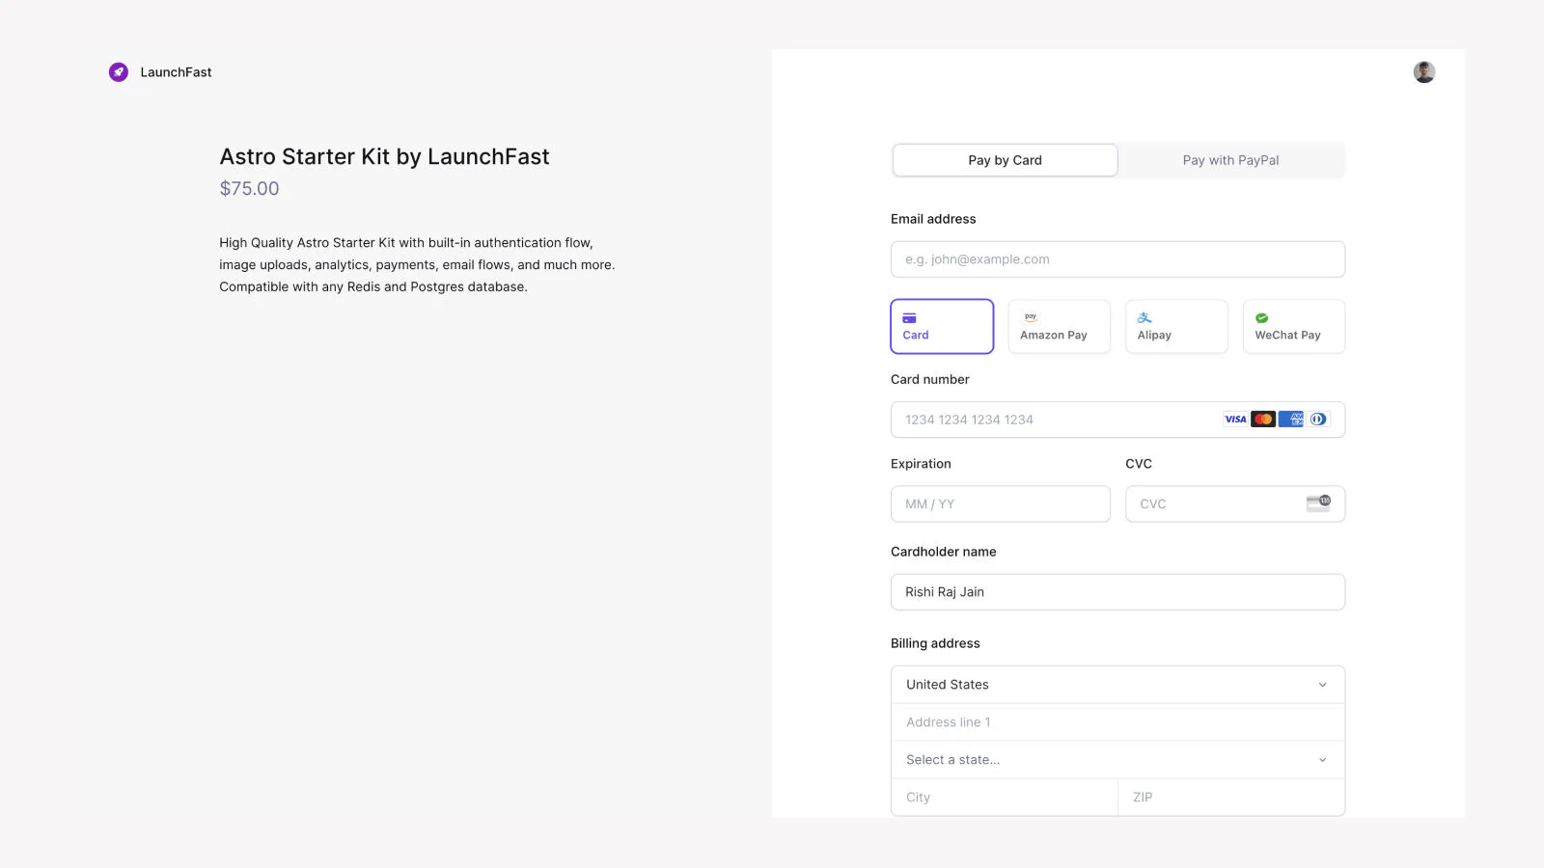1544x868 pixels.
Task: Open the Select a state dropdown
Action: point(1117,759)
